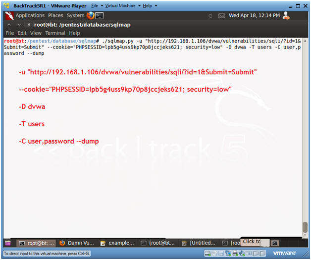Open the user session icon
This screenshot has width=311, height=260.
(286, 15)
